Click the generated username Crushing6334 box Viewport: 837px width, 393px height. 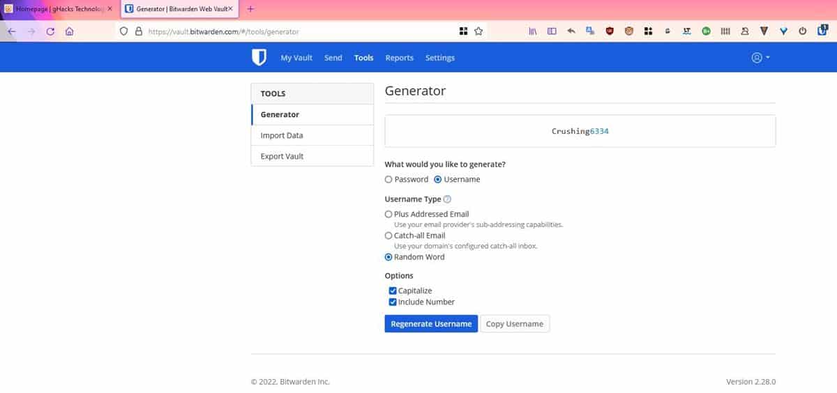[580, 131]
